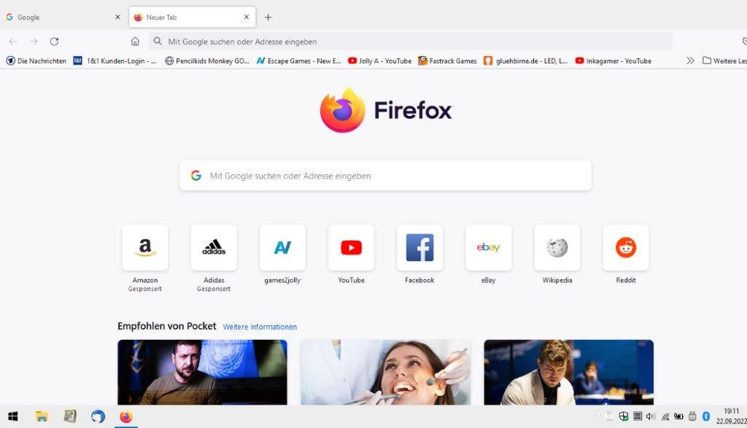The height and width of the screenshot is (428, 747).
Task: Click Weitere Informationen Pocket link
Action: 260,327
